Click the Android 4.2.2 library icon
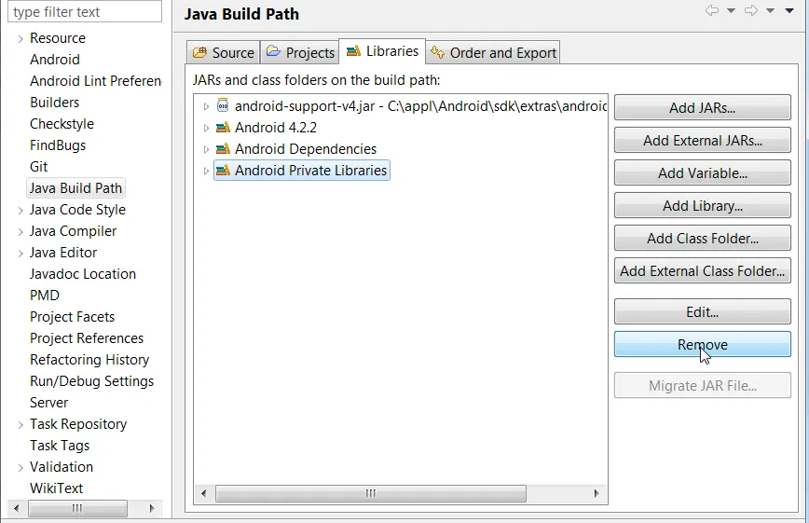809x523 pixels. tap(223, 127)
